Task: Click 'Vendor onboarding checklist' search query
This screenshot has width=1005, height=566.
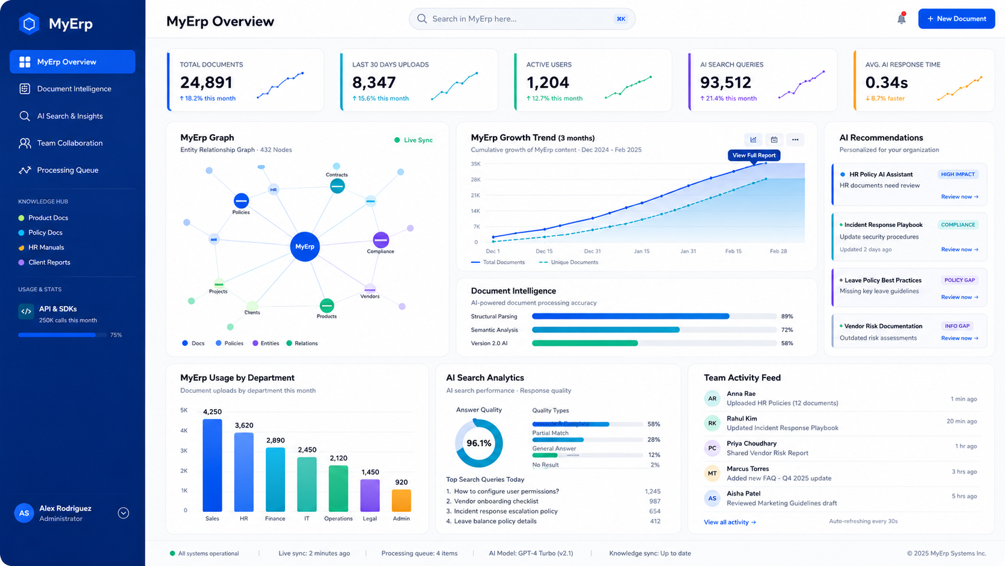Action: pos(496,501)
